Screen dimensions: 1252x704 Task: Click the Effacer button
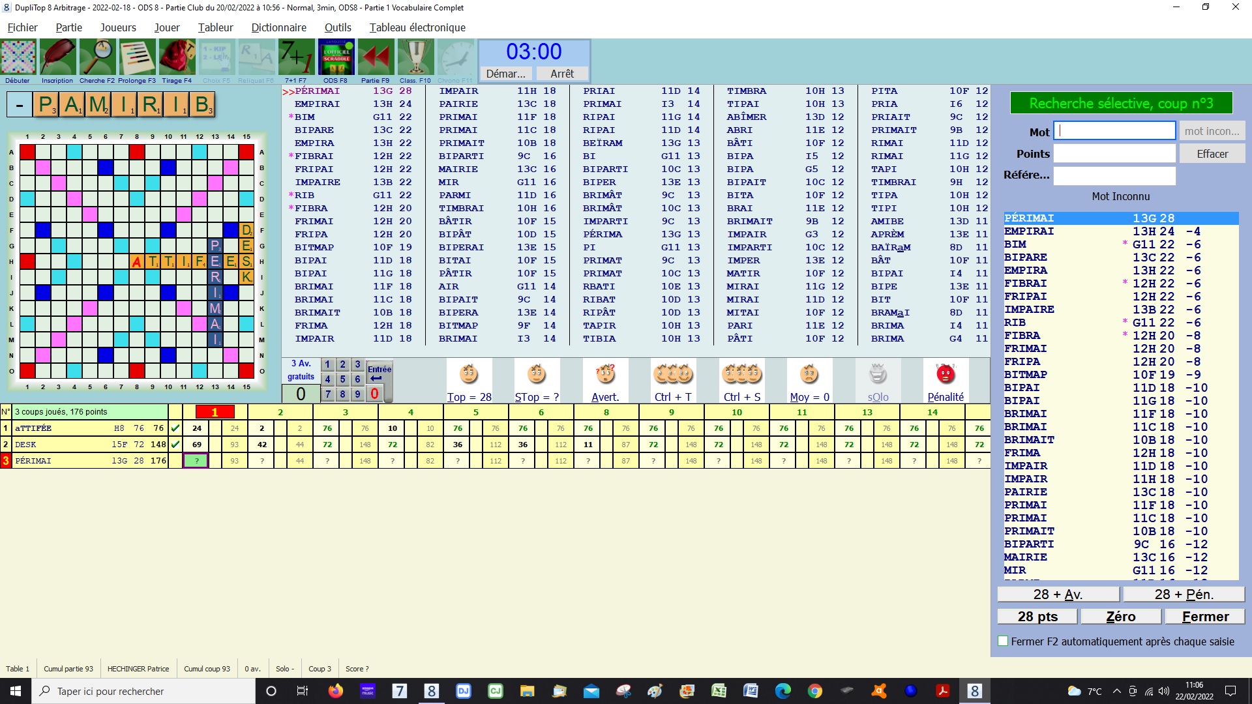(x=1212, y=154)
